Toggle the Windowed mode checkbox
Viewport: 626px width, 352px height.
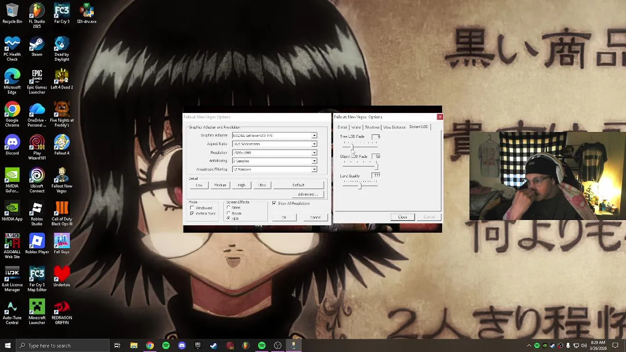click(192, 208)
